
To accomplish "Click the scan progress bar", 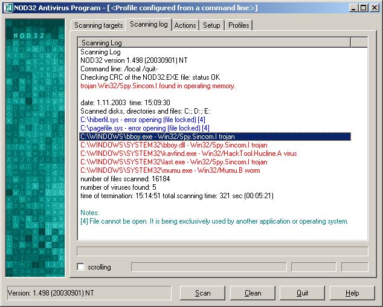I will click(222, 251).
